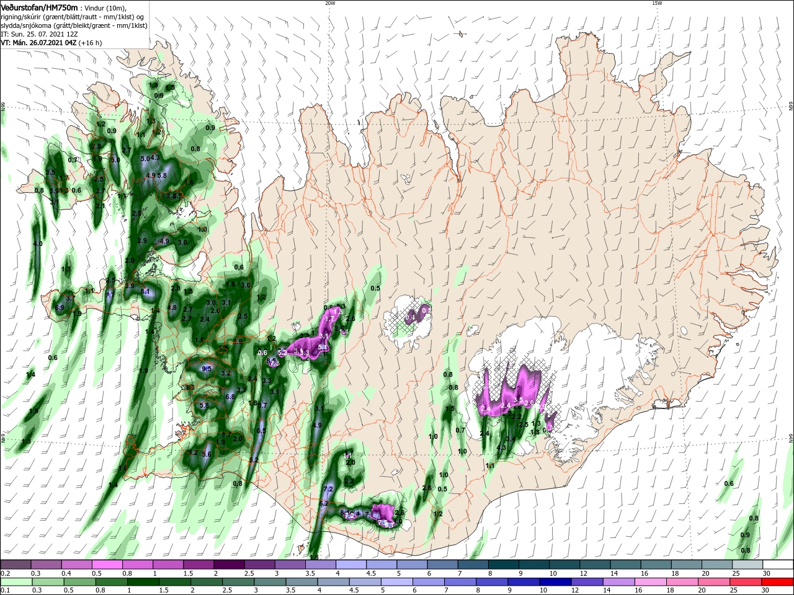Pick the dark teal swatch above 8 in the upper scale

coord(502,565)
